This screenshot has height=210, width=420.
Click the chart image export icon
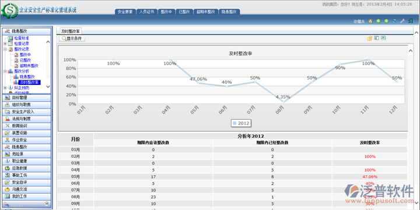383,38
